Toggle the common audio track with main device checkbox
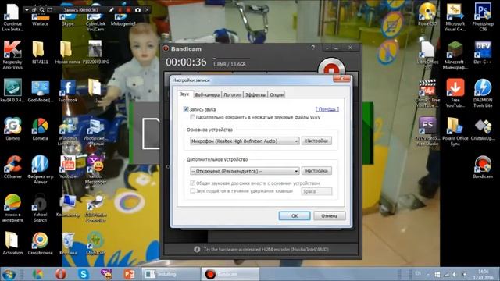Image resolution: width=500 pixels, height=281 pixels. pyautogui.click(x=193, y=183)
